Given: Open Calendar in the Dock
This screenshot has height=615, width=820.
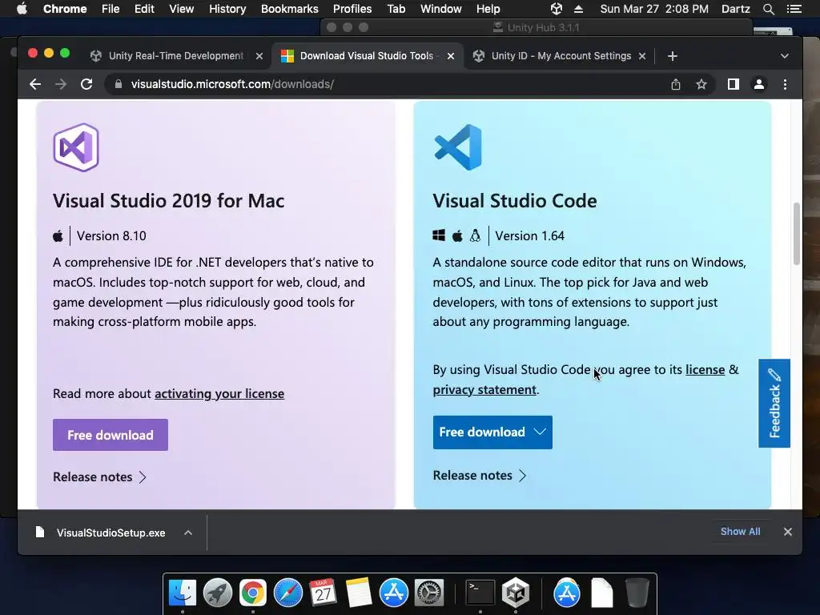Looking at the screenshot, I should (324, 593).
